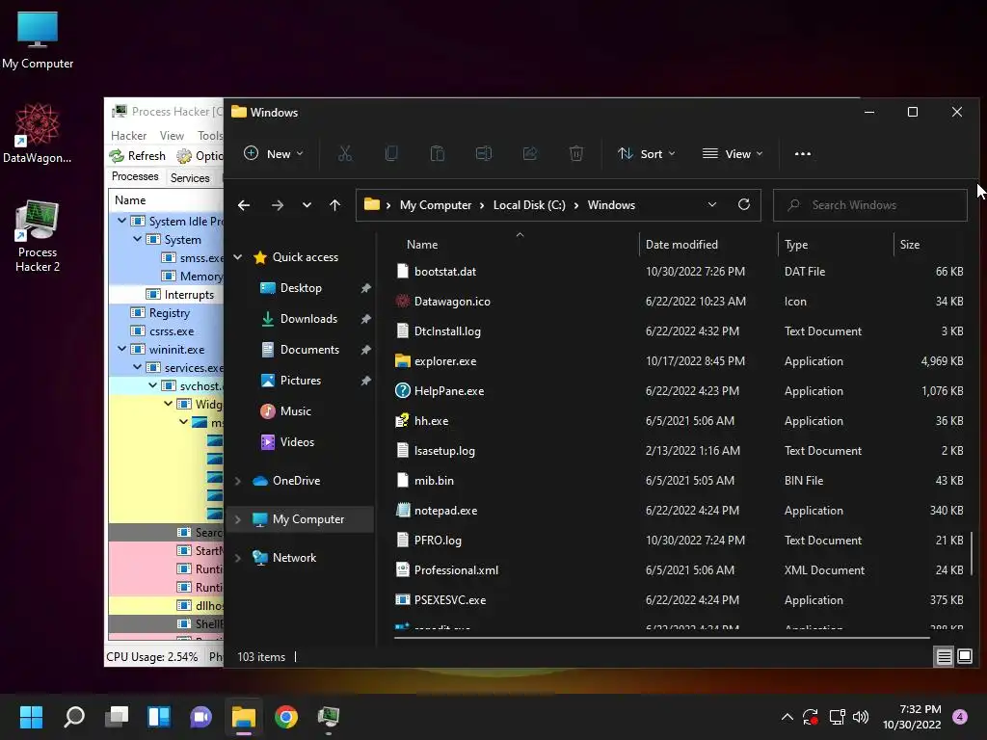Switch to Process Hacker on taskbar
Screen dimensions: 987x740
[x=329, y=717]
